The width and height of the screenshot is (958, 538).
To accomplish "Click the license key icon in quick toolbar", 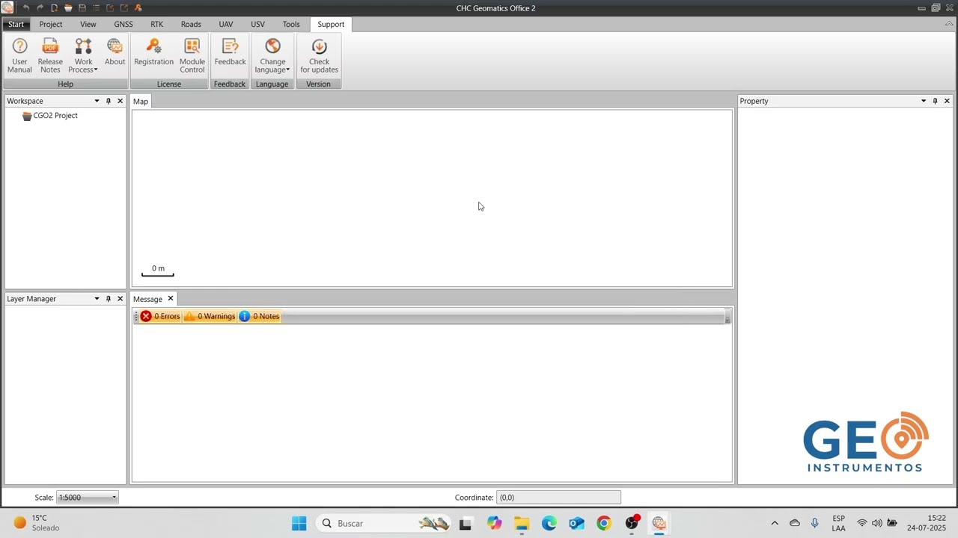I will (x=138, y=7).
